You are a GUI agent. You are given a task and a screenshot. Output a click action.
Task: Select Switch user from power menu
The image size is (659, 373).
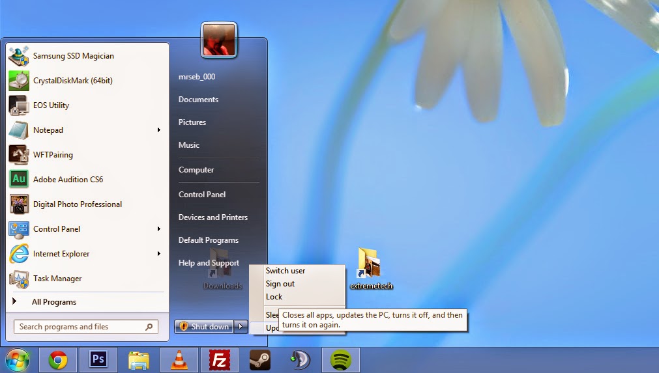pyautogui.click(x=286, y=271)
